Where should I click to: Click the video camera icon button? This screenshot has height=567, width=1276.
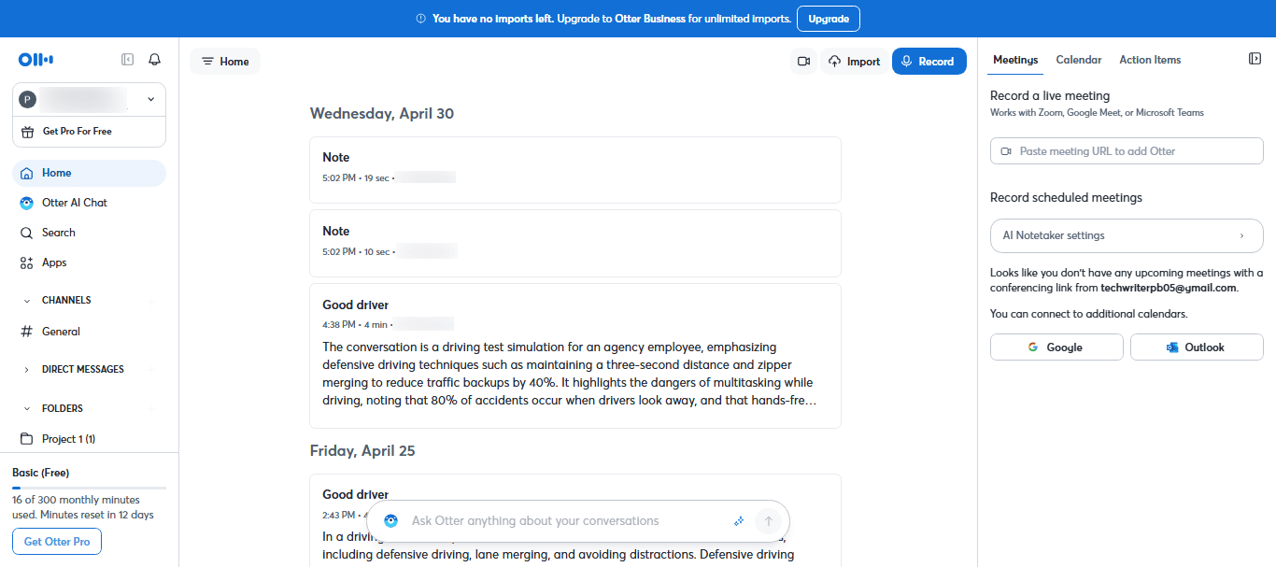coord(802,62)
